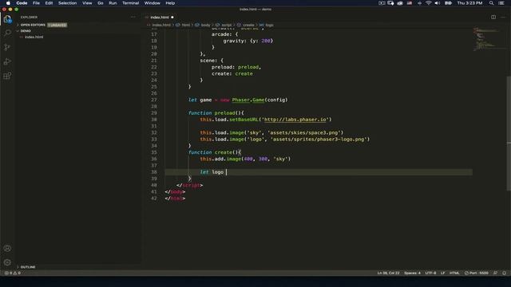Click line number 36 in the gutter
Image resolution: width=511 pixels, height=287 pixels.
pyautogui.click(x=154, y=159)
